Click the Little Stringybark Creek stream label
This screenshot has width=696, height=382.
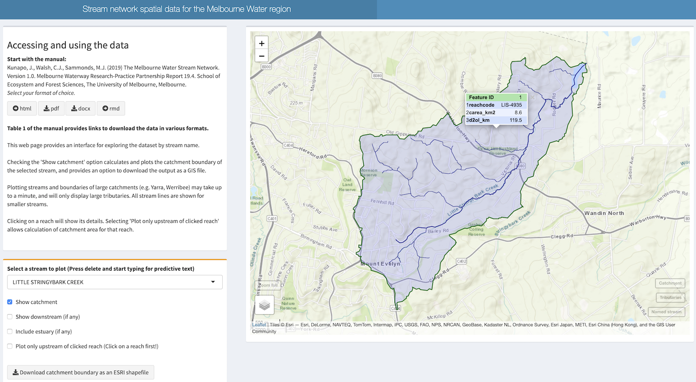(x=473, y=200)
